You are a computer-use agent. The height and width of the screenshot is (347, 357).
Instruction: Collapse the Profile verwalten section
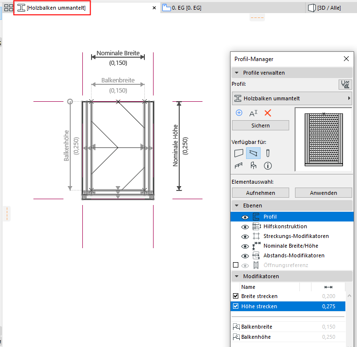pyautogui.click(x=237, y=73)
